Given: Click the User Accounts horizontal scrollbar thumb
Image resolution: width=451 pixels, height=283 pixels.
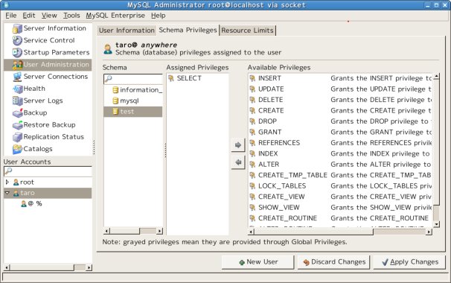Looking at the screenshot, I should tap(42, 267).
